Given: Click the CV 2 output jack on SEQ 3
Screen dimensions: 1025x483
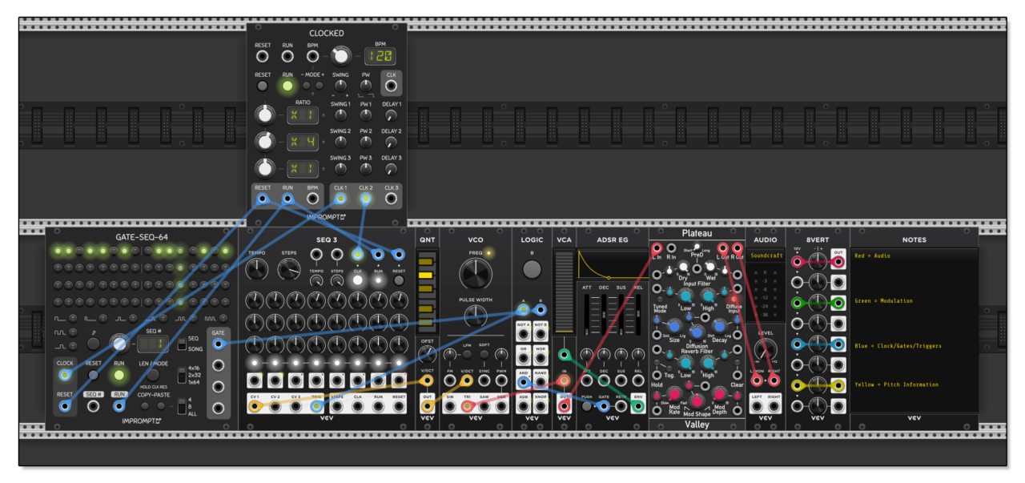Looking at the screenshot, I should click(x=275, y=406).
